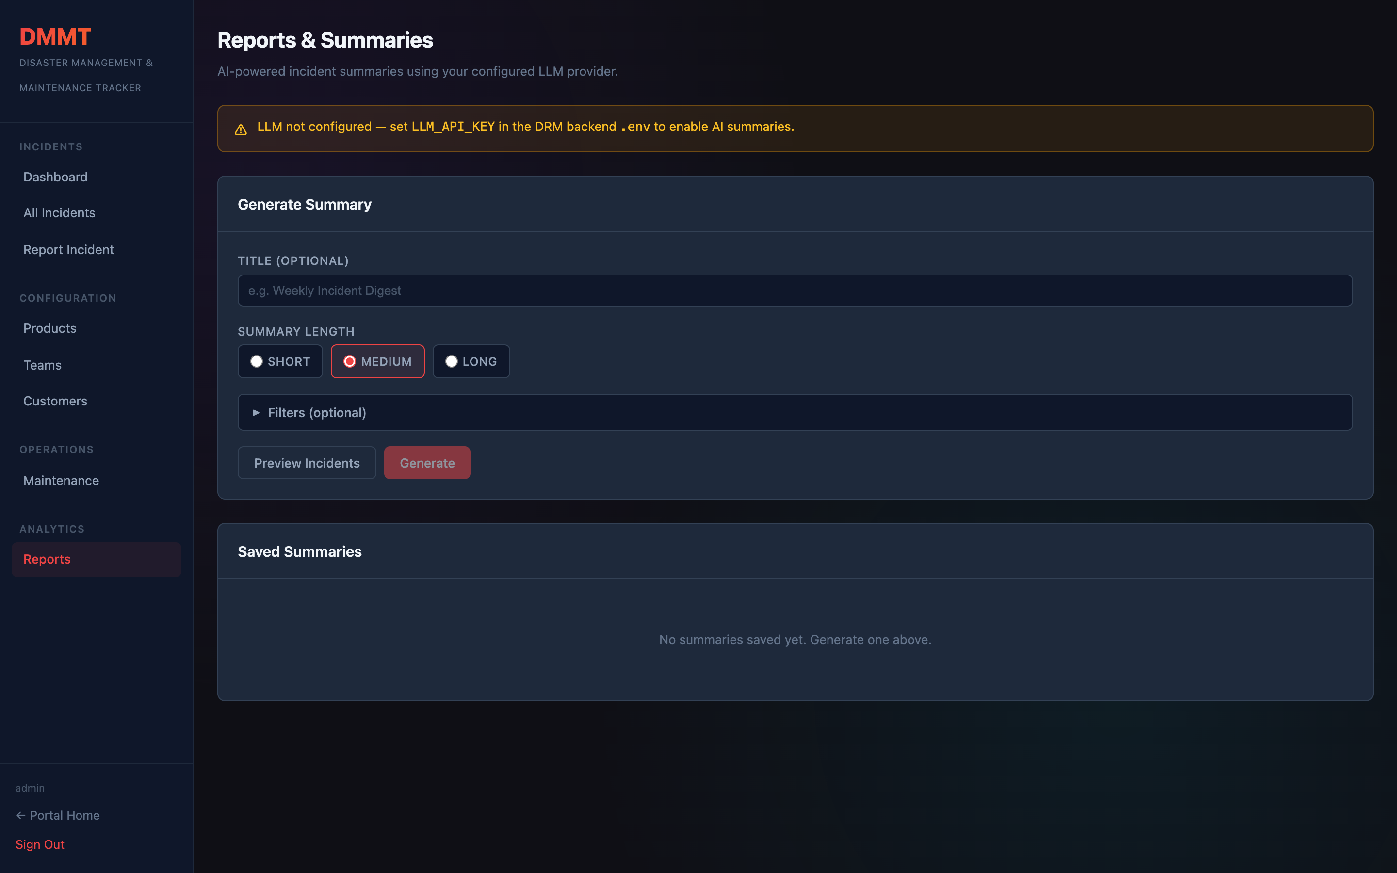This screenshot has height=873, width=1397.
Task: Go to All Incidents
Action: point(60,213)
